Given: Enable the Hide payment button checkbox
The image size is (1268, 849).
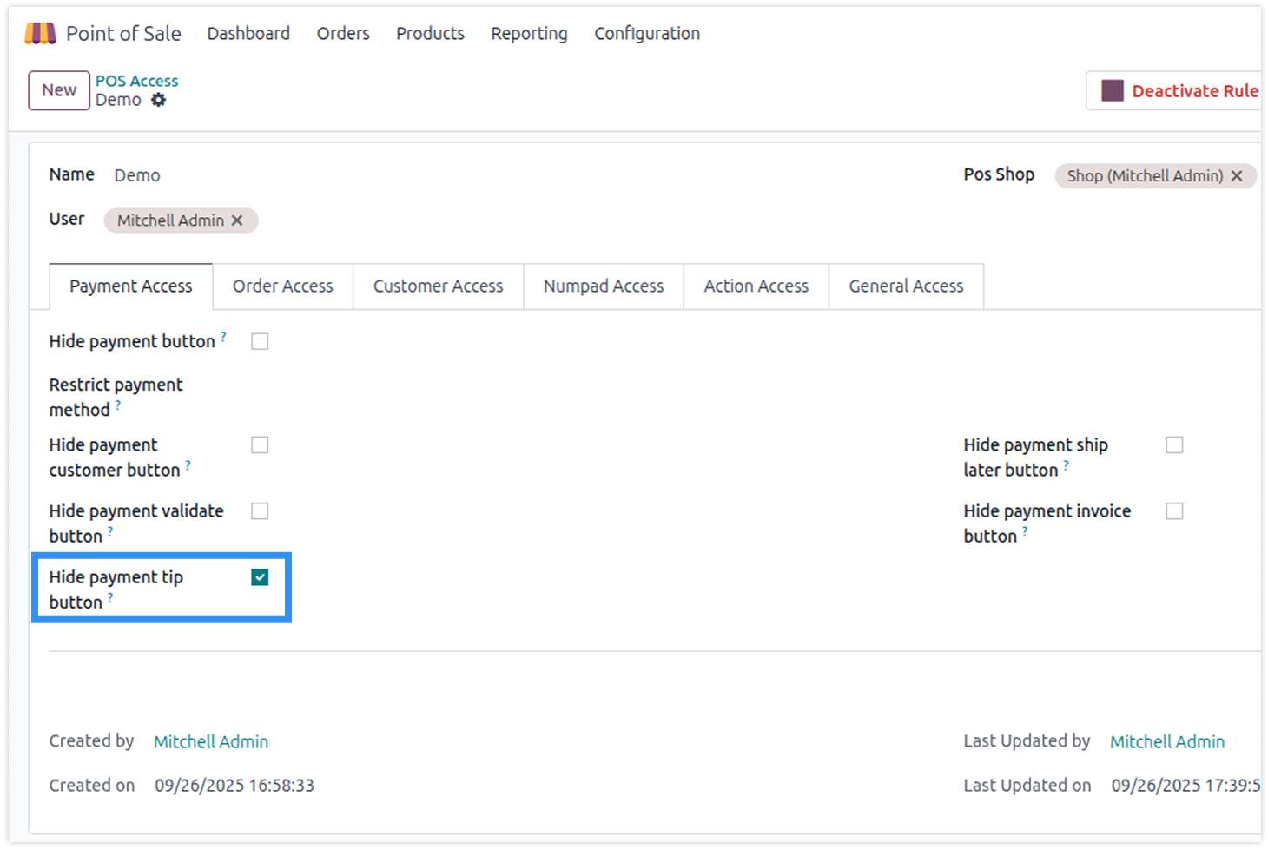Looking at the screenshot, I should [x=260, y=341].
